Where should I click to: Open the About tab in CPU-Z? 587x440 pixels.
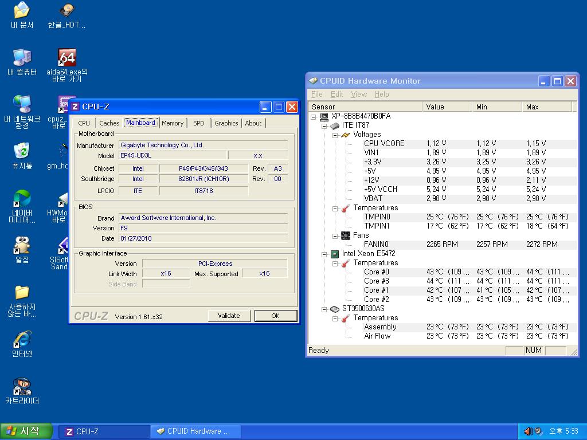pyautogui.click(x=253, y=123)
